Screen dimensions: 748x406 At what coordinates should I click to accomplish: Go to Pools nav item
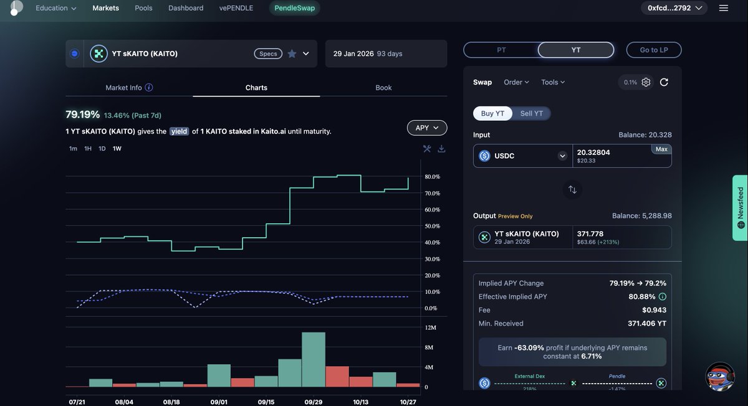click(143, 8)
